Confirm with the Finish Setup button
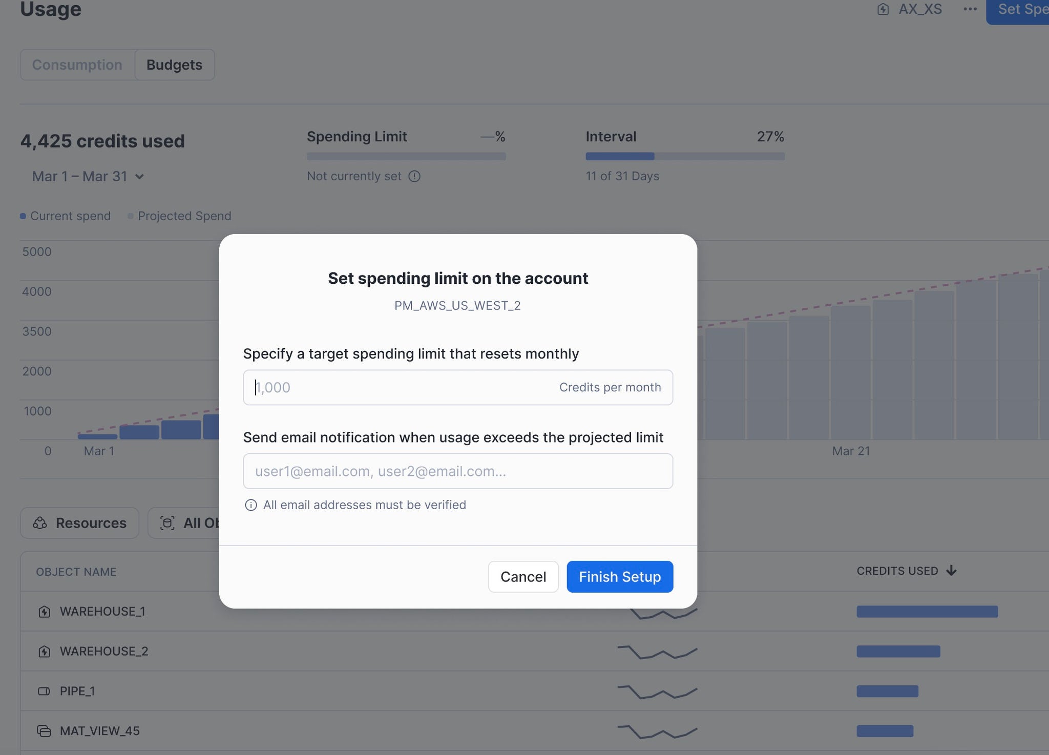1049x755 pixels. [619, 577]
